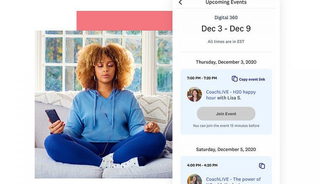
Task: Click the join 15 minutes before notice
Action: [226, 126]
